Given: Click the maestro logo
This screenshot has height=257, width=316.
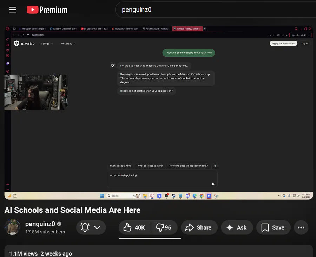Looking at the screenshot, I should point(24,43).
